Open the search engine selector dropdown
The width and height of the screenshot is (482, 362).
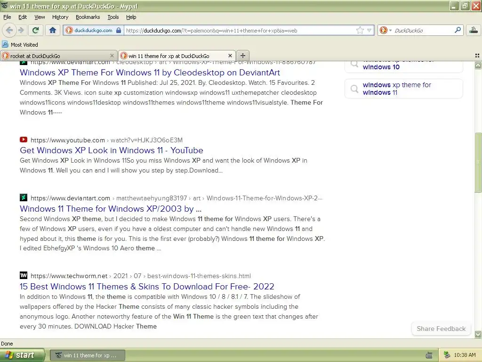pyautogui.click(x=385, y=30)
